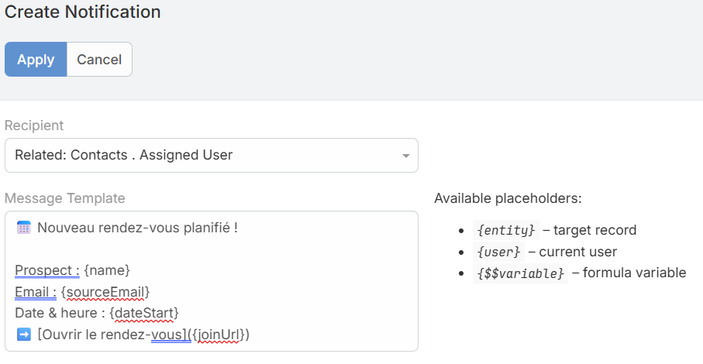Open the Recipient combo box
Image resolution: width=703 pixels, height=364 pixels.
pos(202,155)
